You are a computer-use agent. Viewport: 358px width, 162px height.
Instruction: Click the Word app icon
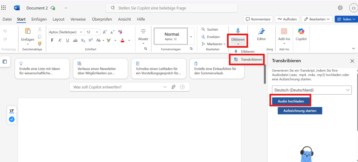pyautogui.click(x=17, y=8)
